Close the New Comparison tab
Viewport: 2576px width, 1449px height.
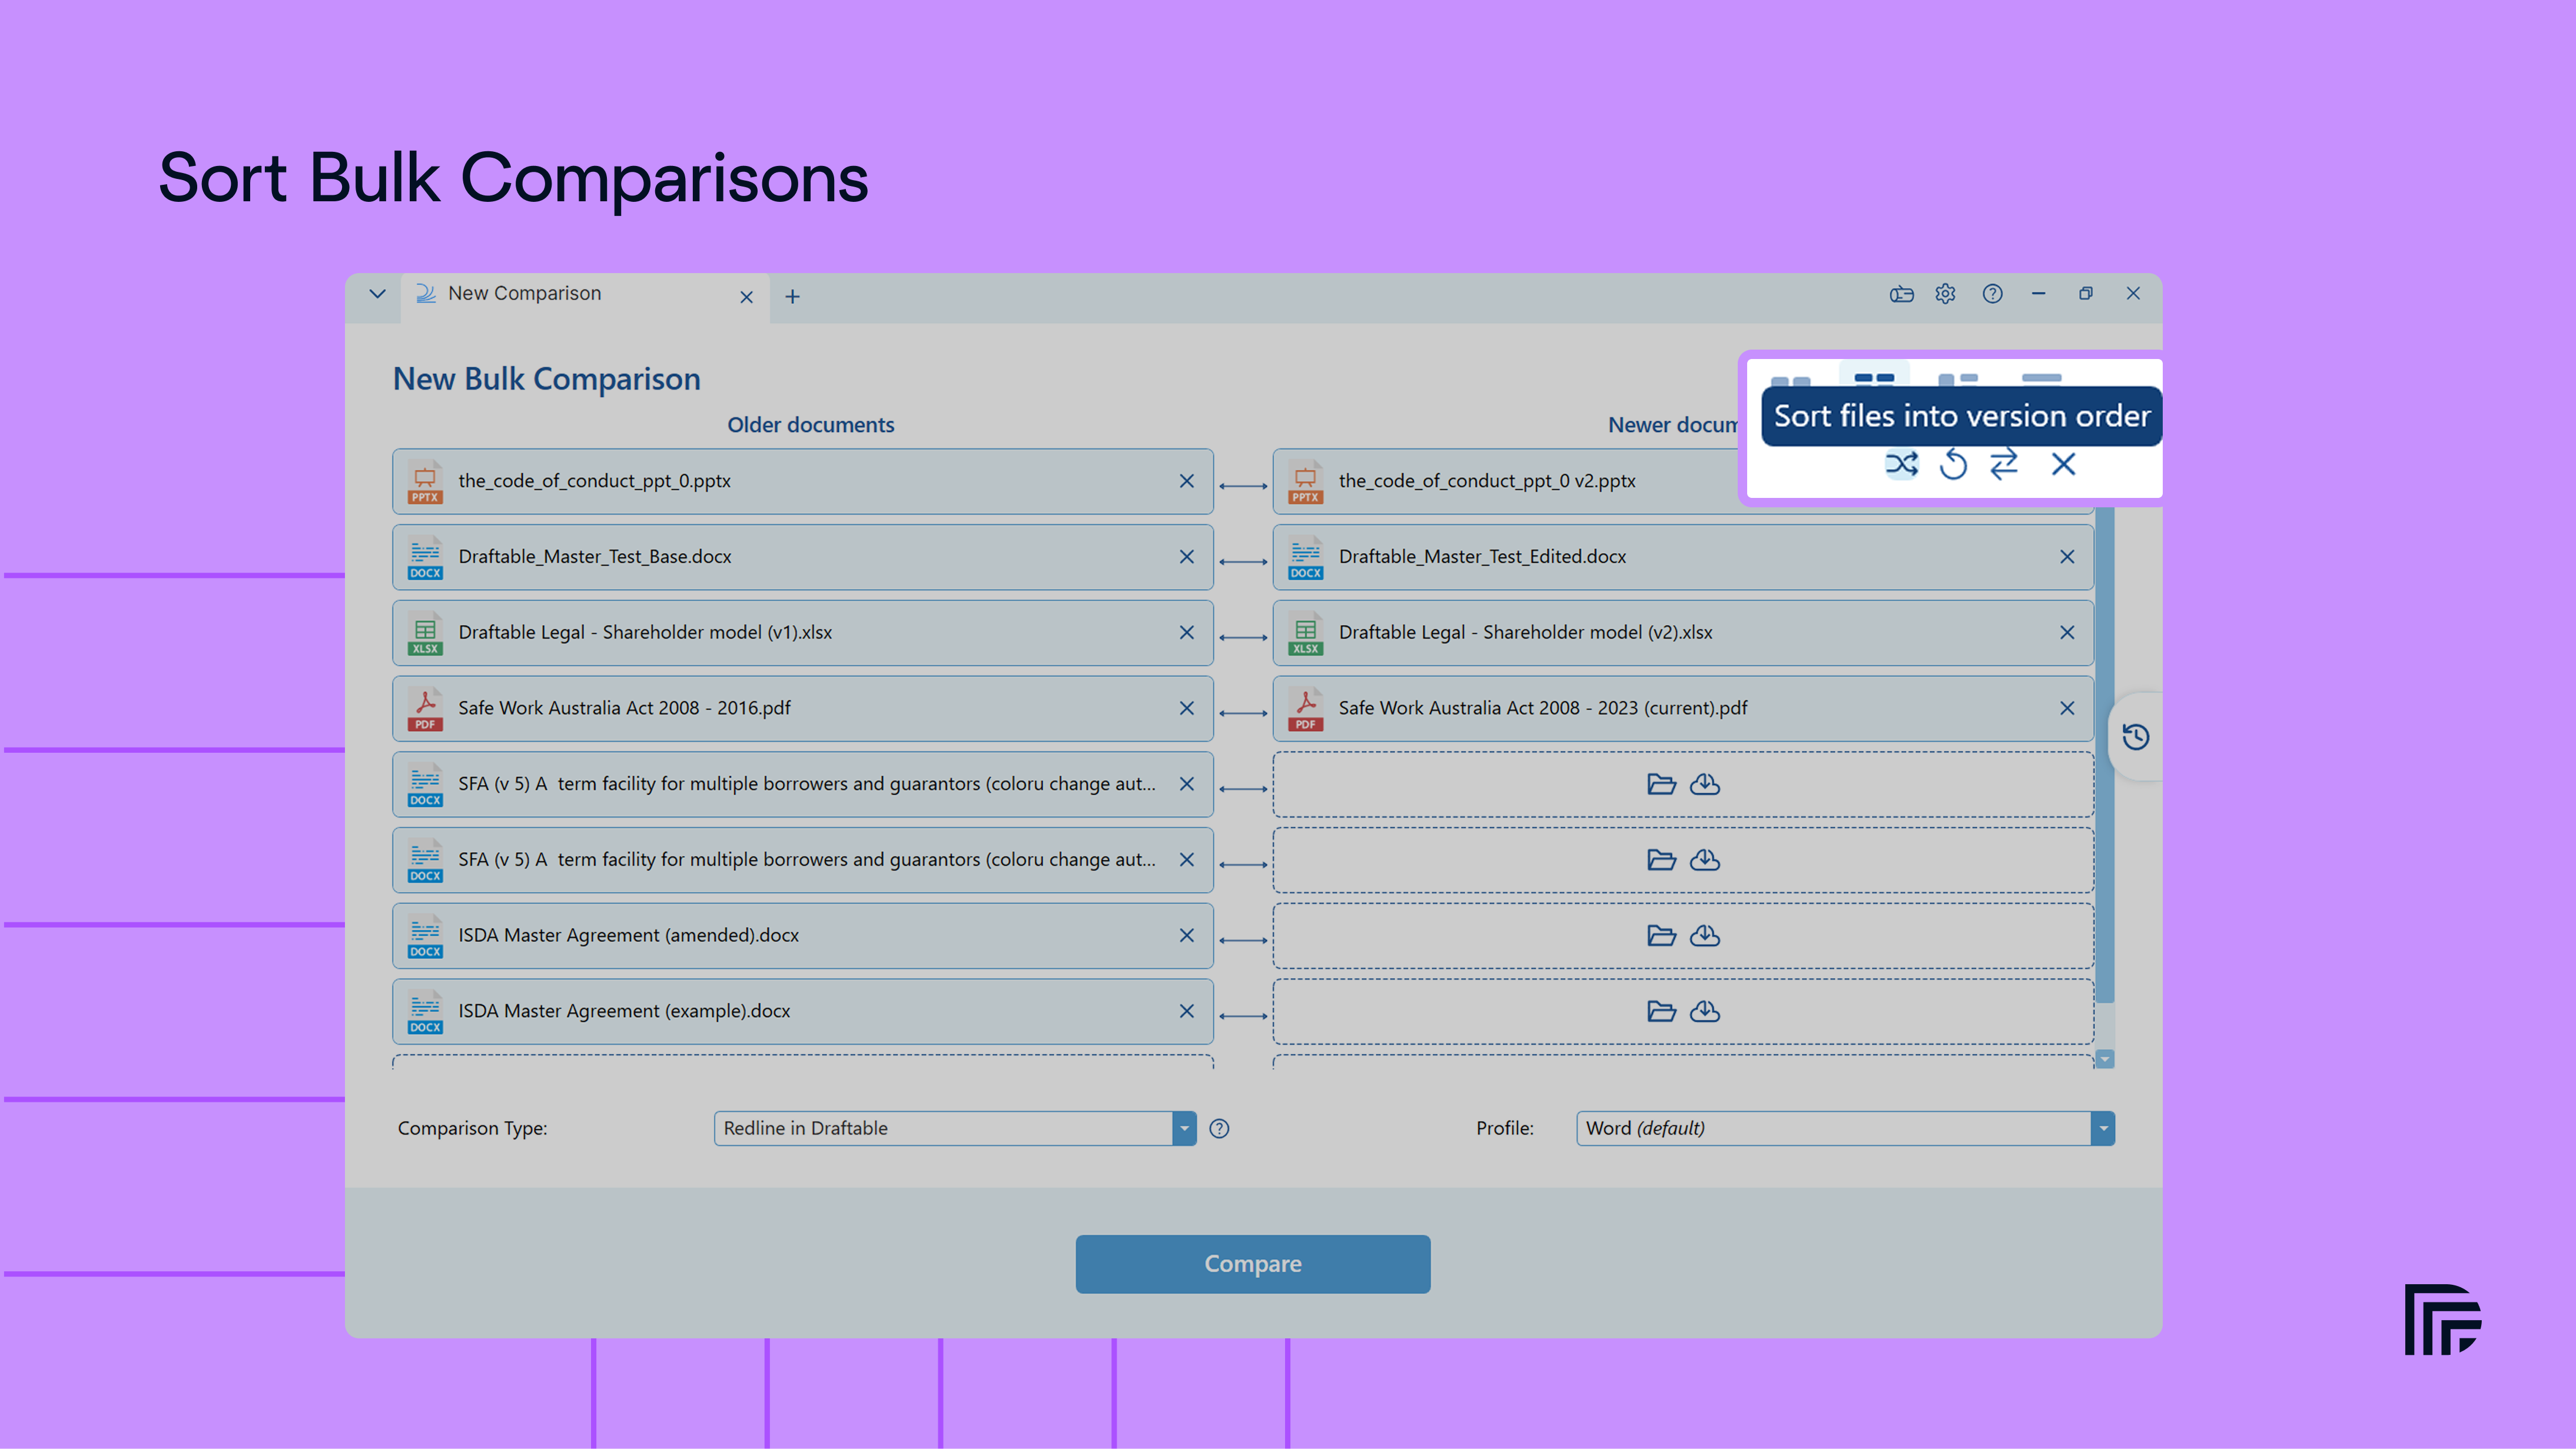point(746,297)
